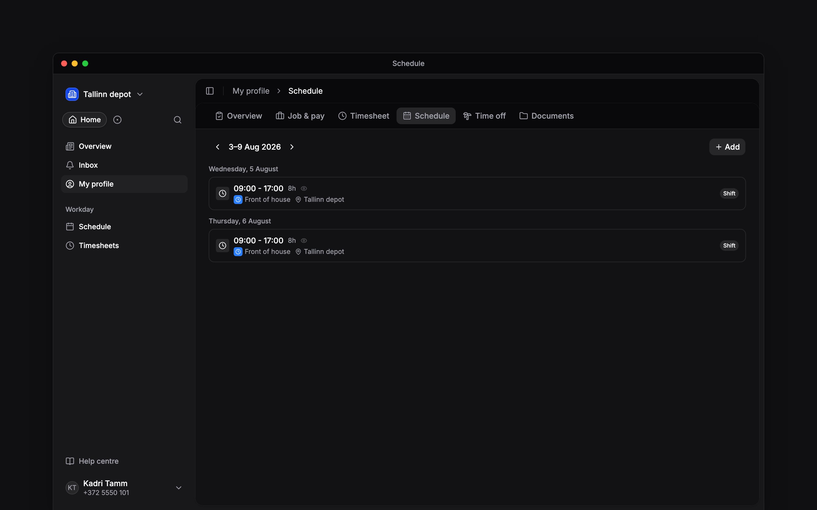Open Inbox in the sidebar

point(124,165)
